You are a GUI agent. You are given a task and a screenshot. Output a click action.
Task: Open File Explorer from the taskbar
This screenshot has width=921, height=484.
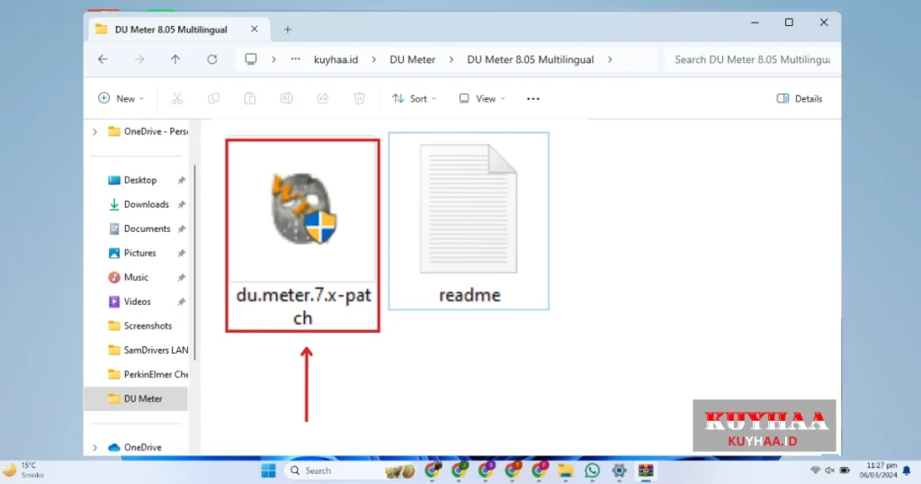565,471
